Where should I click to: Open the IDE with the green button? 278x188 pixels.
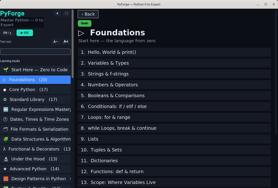click(x=25, y=33)
